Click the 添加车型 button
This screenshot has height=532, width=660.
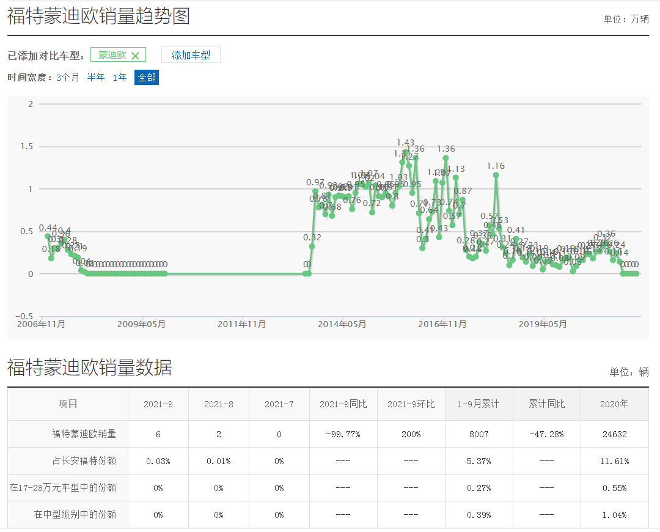[x=191, y=55]
